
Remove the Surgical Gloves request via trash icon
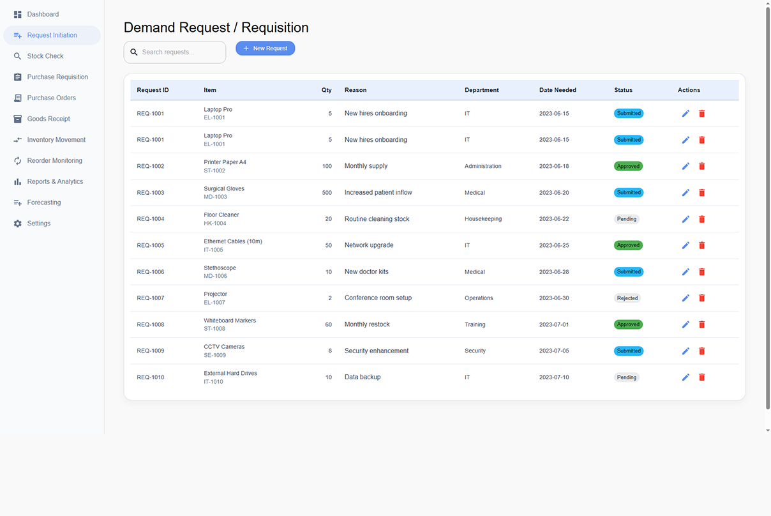click(702, 192)
